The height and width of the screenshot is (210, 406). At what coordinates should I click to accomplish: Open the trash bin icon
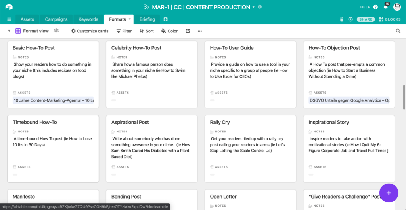click(341, 19)
